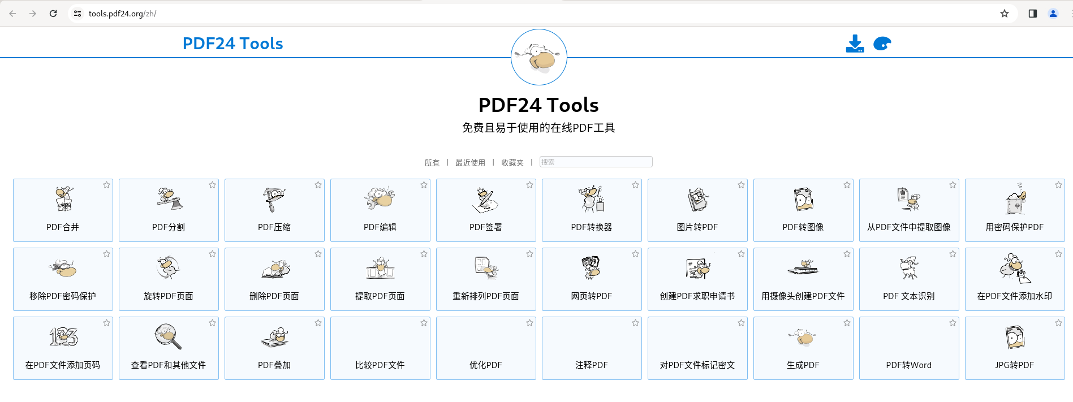Image resolution: width=1073 pixels, height=402 pixels.
Task: Toggle favorite star on 优化PDF tile
Action: tap(529, 323)
